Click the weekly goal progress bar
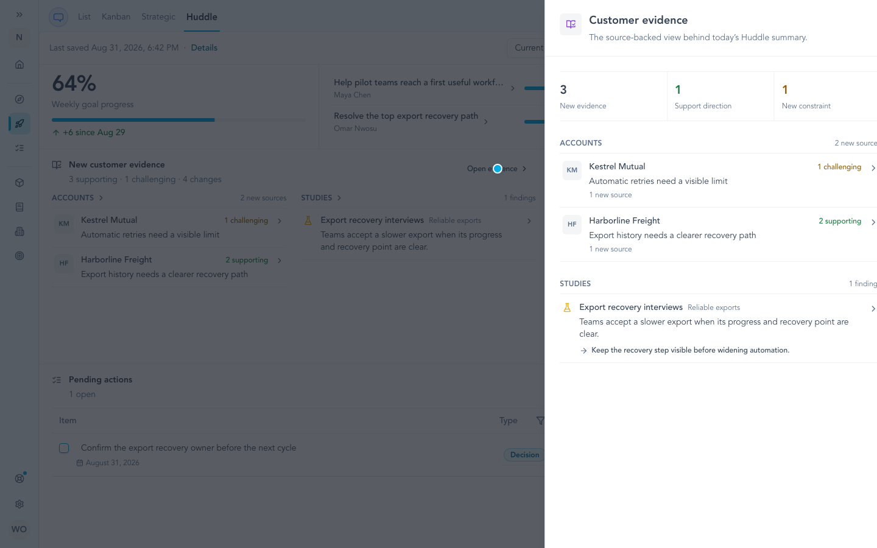 (179, 120)
